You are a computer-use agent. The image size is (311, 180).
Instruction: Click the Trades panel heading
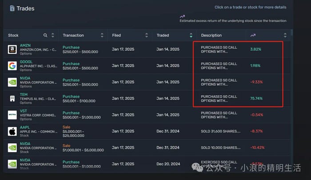pos(25,8)
